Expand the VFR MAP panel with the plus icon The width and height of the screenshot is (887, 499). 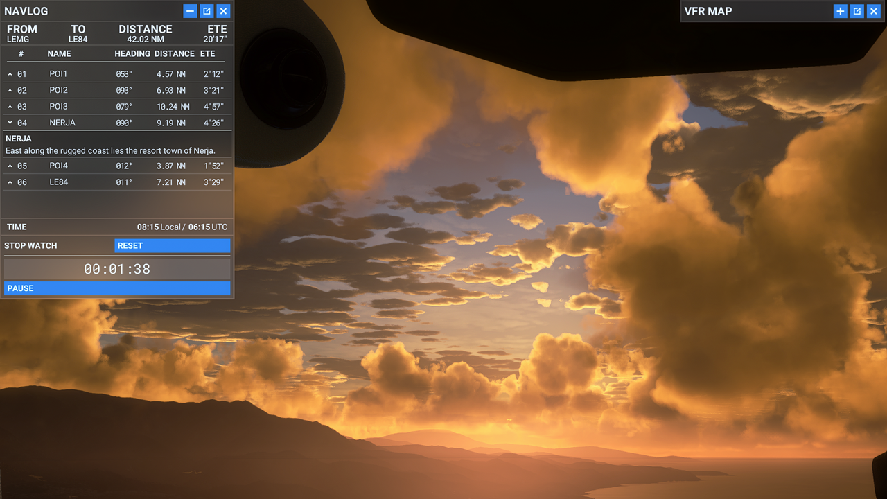(x=840, y=11)
